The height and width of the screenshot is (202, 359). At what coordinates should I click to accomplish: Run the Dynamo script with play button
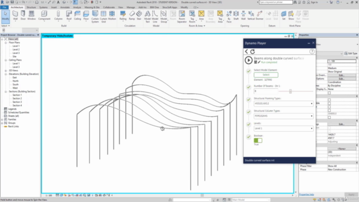(248, 60)
